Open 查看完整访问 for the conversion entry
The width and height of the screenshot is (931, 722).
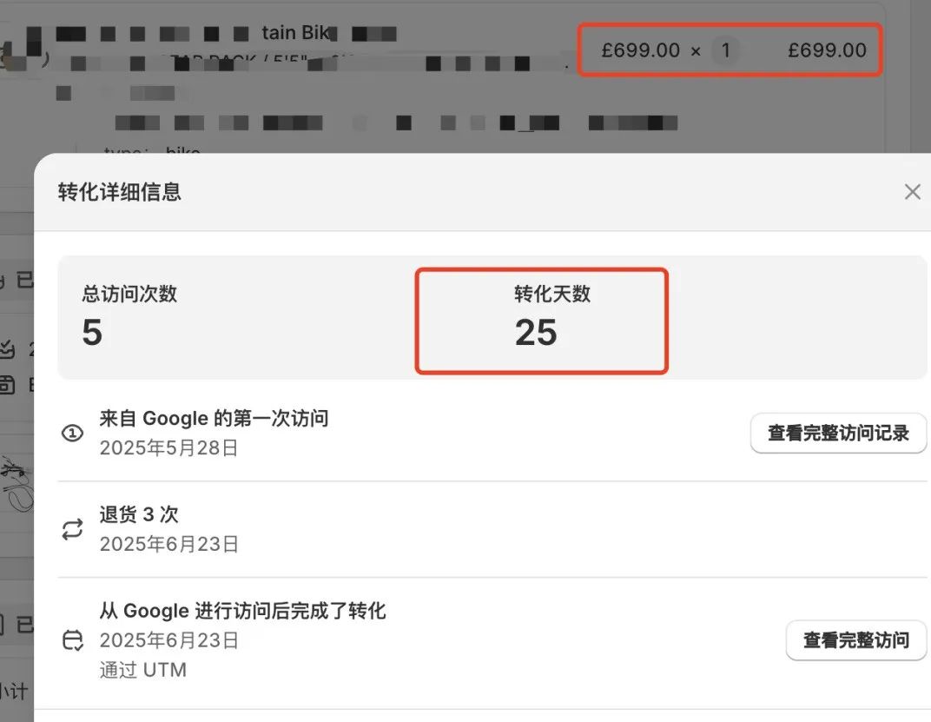pos(855,639)
